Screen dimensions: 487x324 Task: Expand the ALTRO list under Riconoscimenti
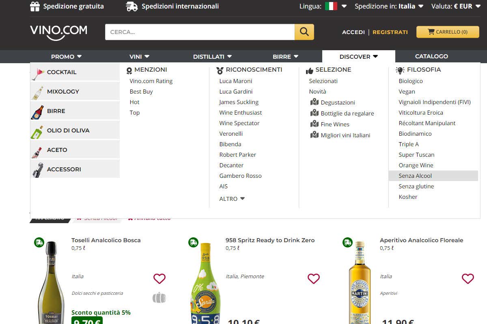[x=232, y=199]
